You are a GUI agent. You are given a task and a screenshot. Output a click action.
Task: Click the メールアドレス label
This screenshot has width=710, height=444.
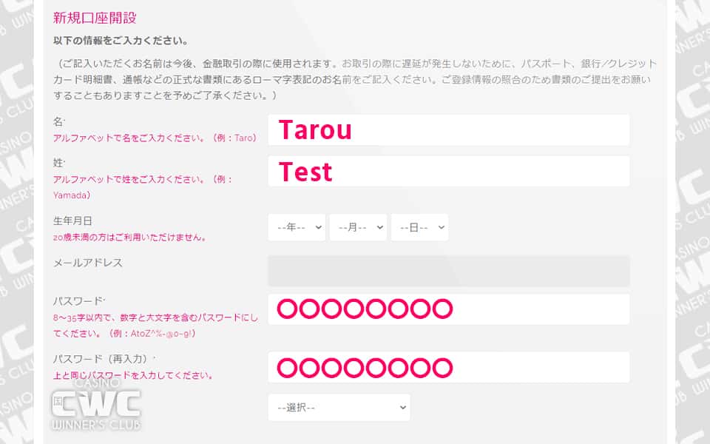(88, 263)
